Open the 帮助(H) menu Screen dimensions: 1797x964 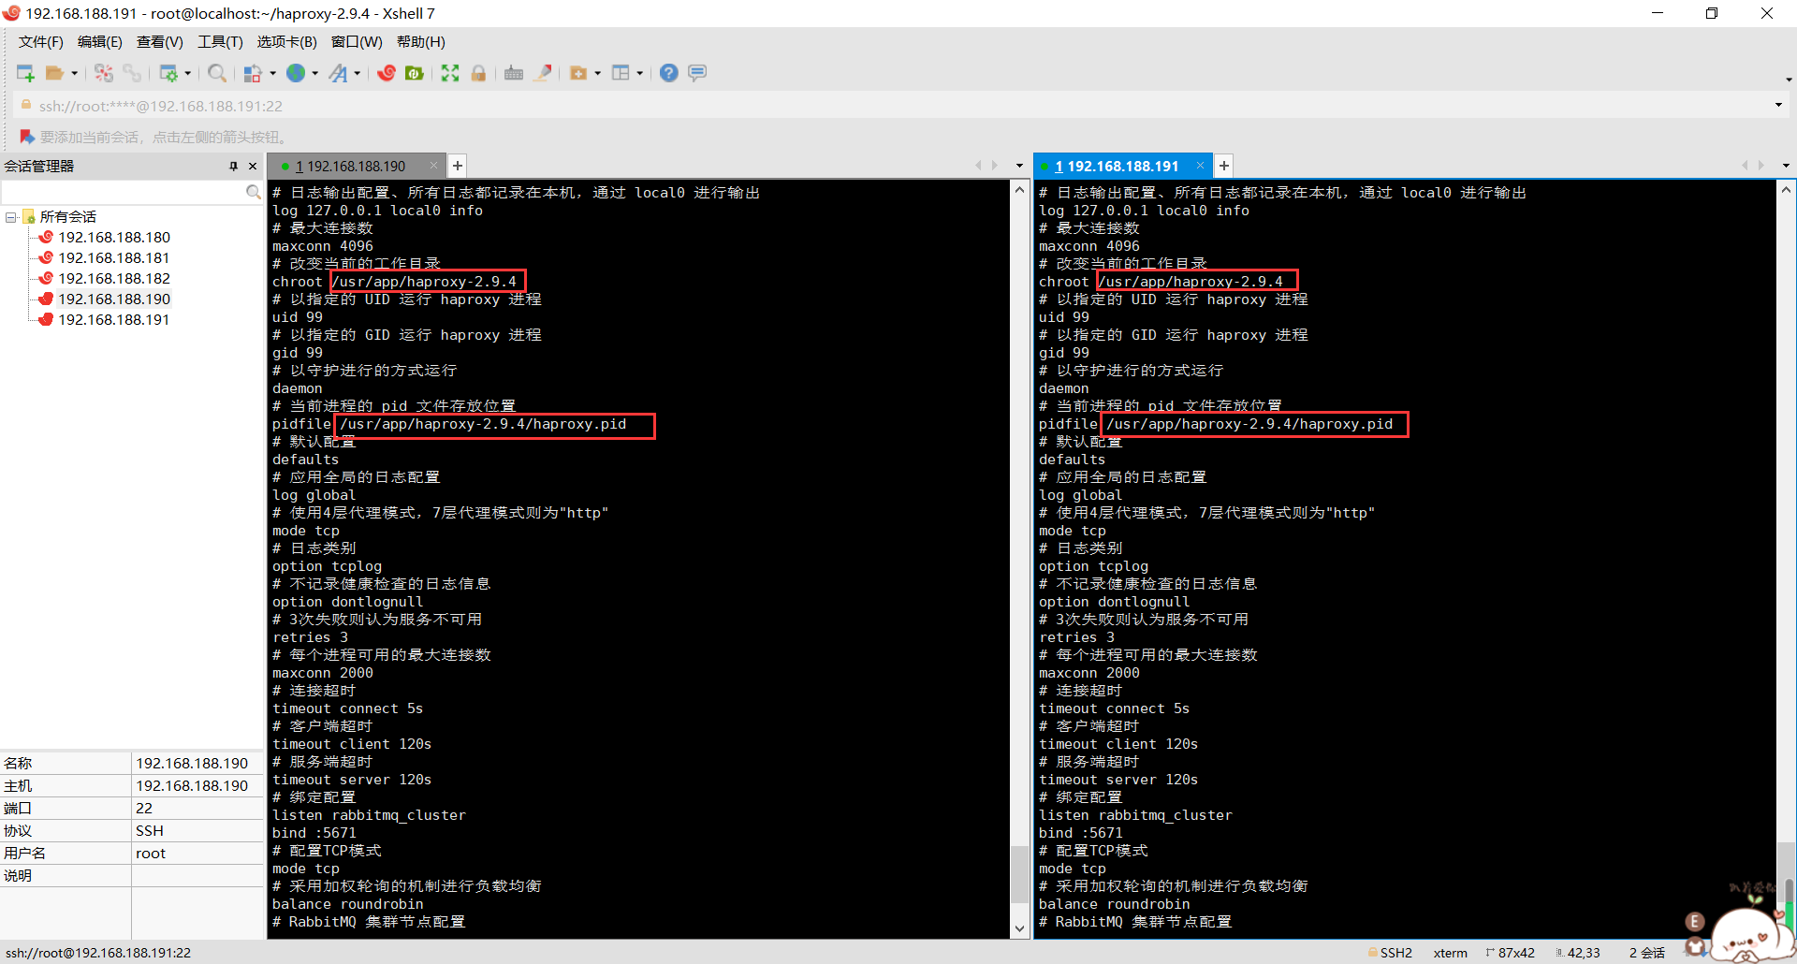pyautogui.click(x=421, y=42)
